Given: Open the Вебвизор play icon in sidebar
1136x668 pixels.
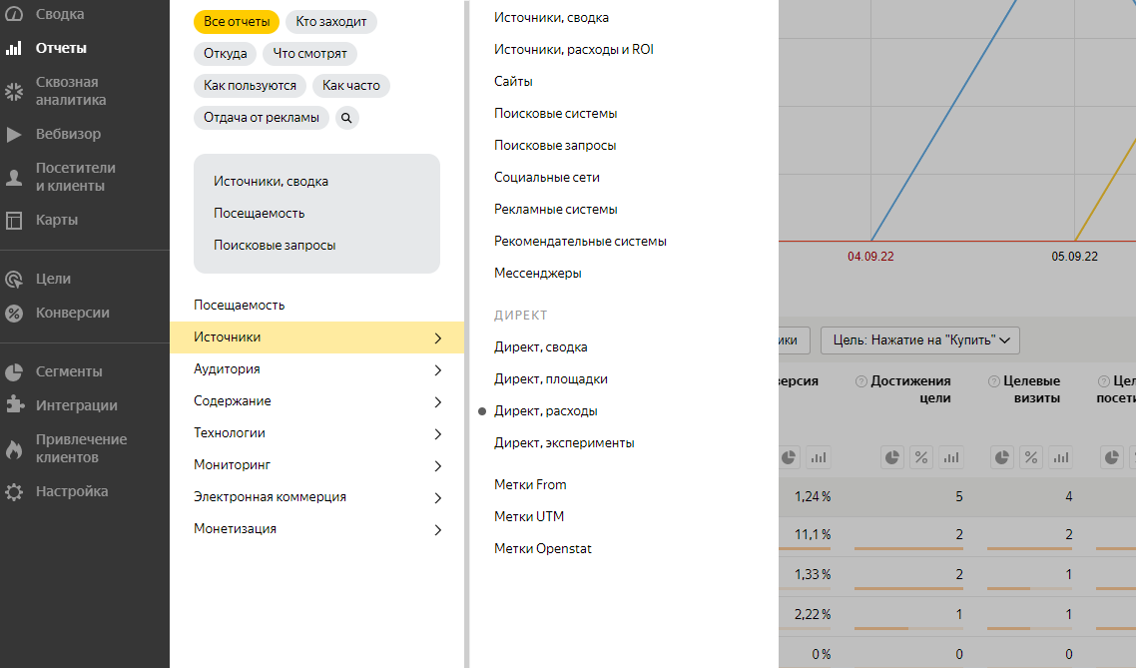Looking at the screenshot, I should tap(14, 134).
